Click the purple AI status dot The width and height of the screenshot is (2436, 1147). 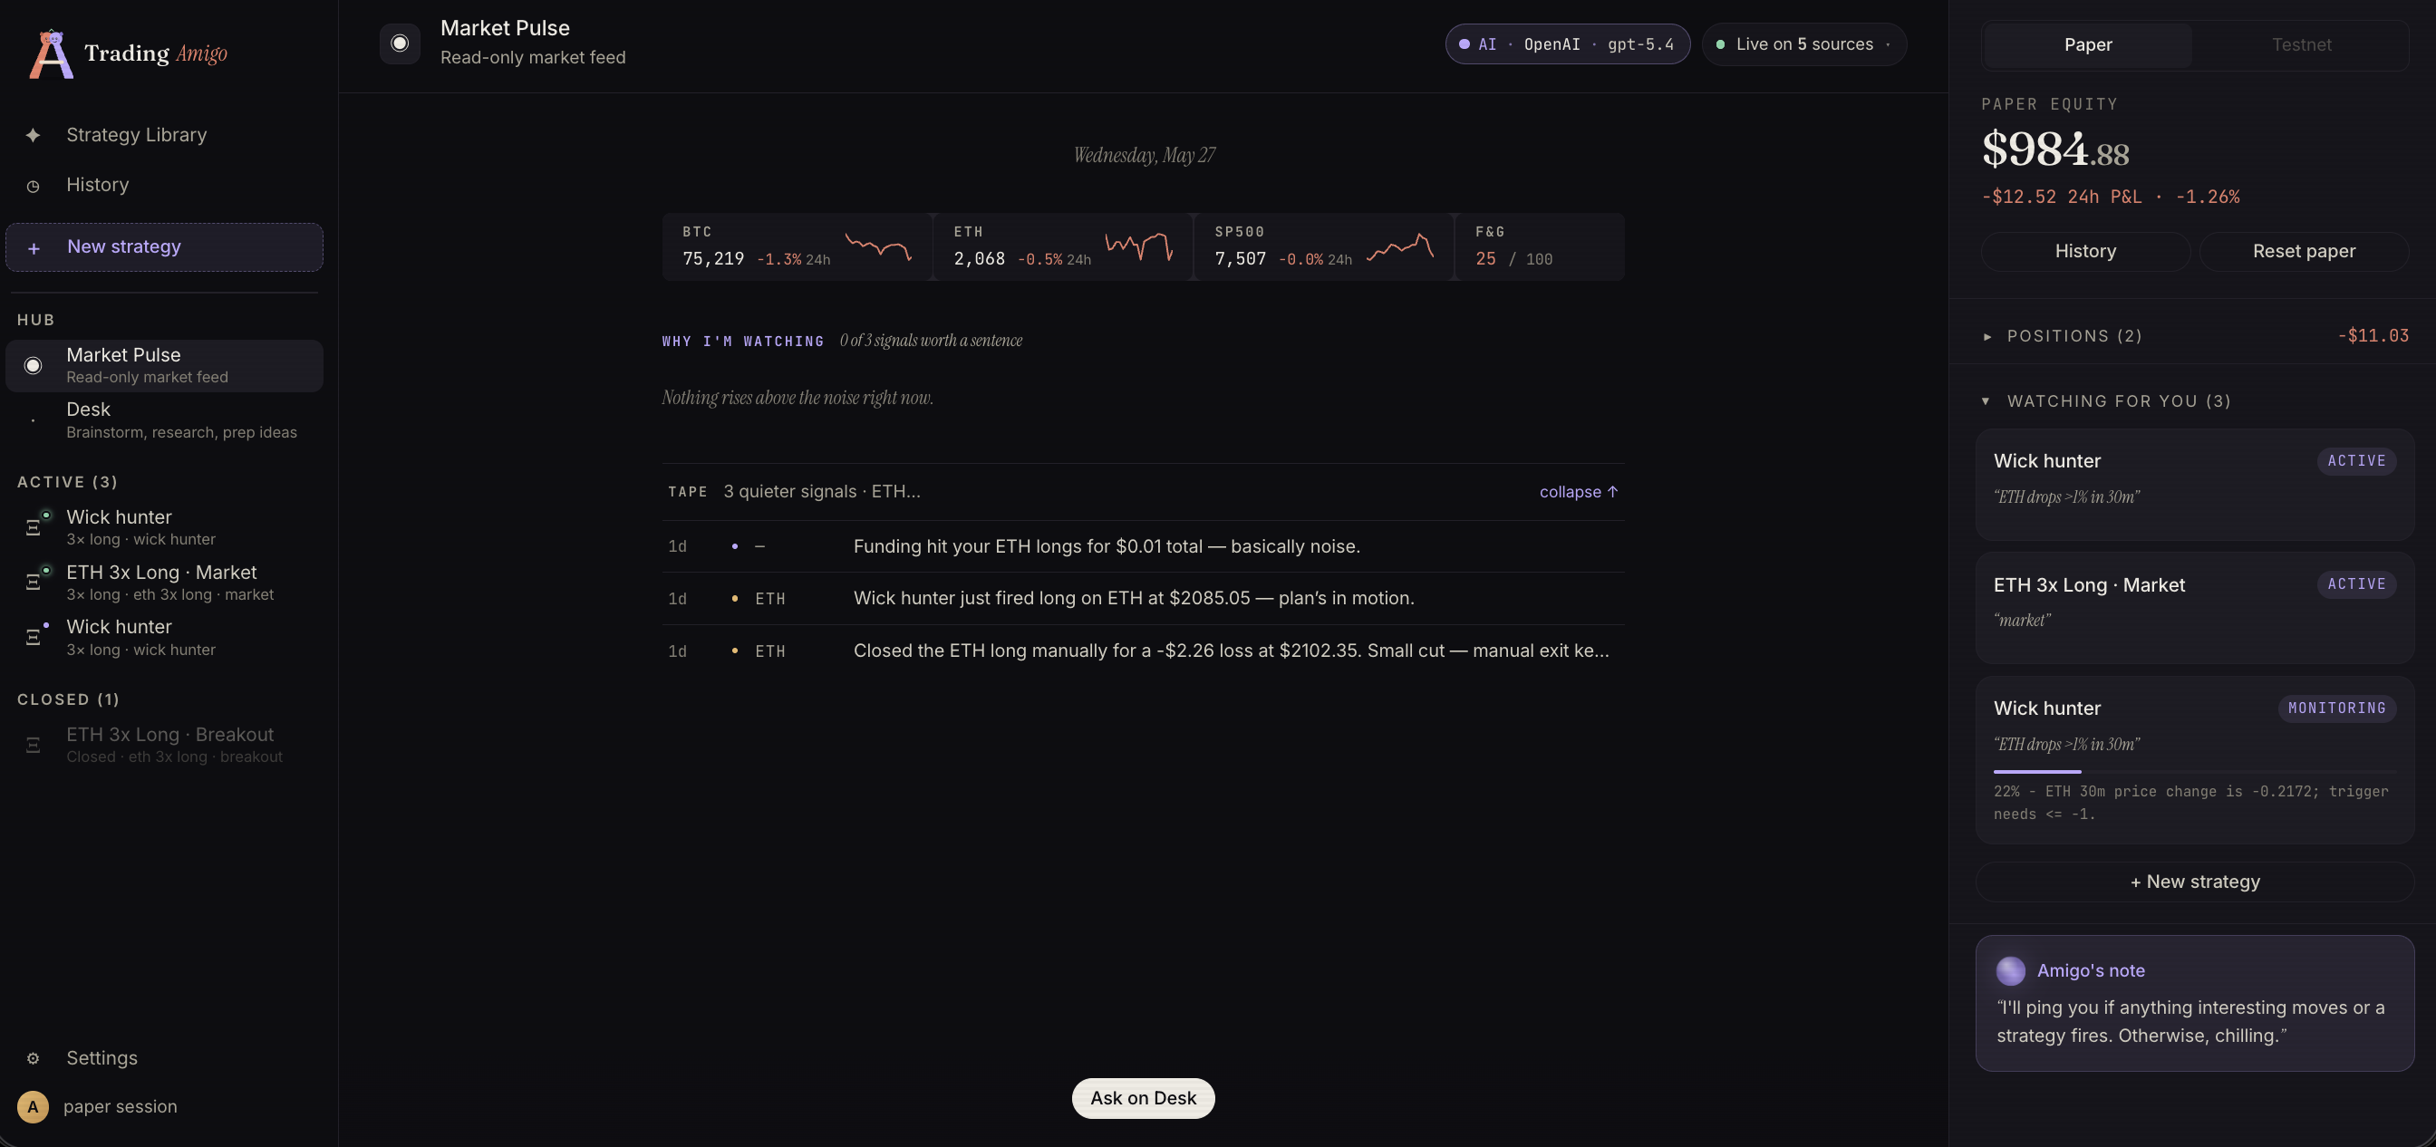(1464, 44)
